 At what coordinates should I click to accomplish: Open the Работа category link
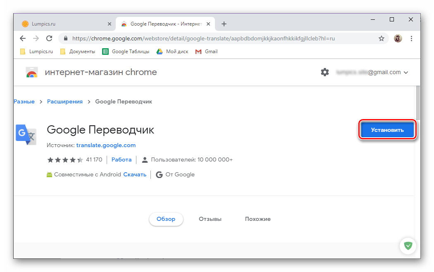click(x=122, y=160)
